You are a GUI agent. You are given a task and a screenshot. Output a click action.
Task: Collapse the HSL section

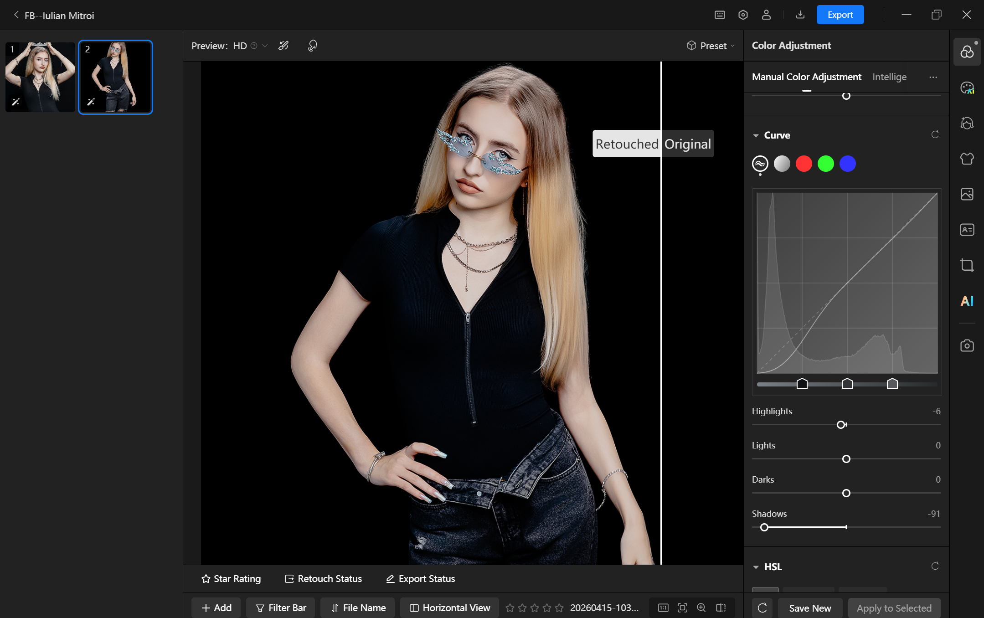pos(756,567)
